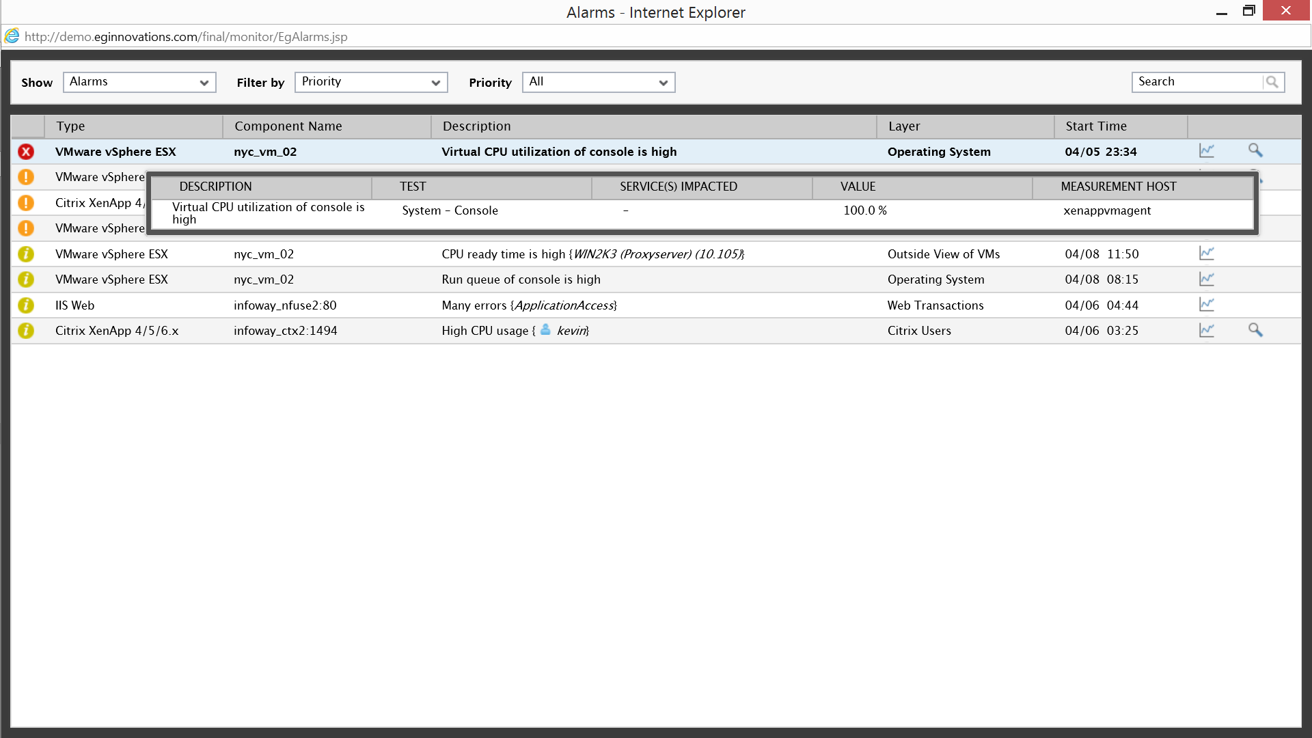Click 'Outside View of VMs' layer cell
The width and height of the screenshot is (1312, 738).
tap(943, 254)
